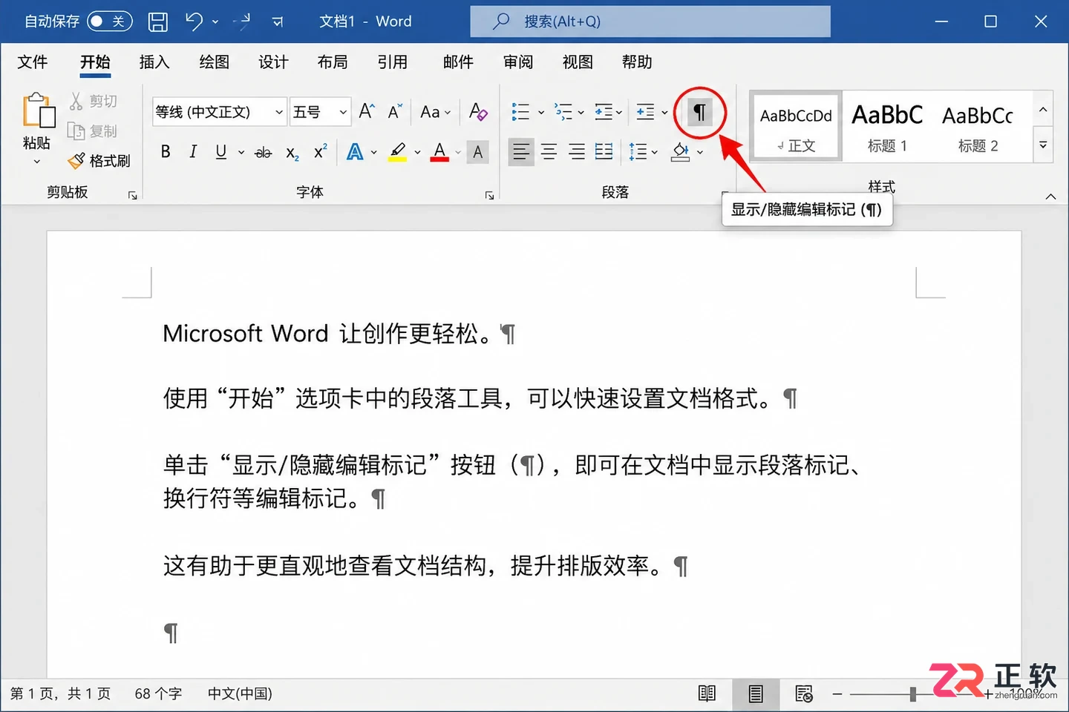The width and height of the screenshot is (1069, 712).
Task: Apply bullet list formatting
Action: [x=520, y=112]
